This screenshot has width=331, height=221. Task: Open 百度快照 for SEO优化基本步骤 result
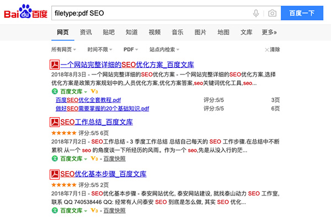(x=114, y=211)
